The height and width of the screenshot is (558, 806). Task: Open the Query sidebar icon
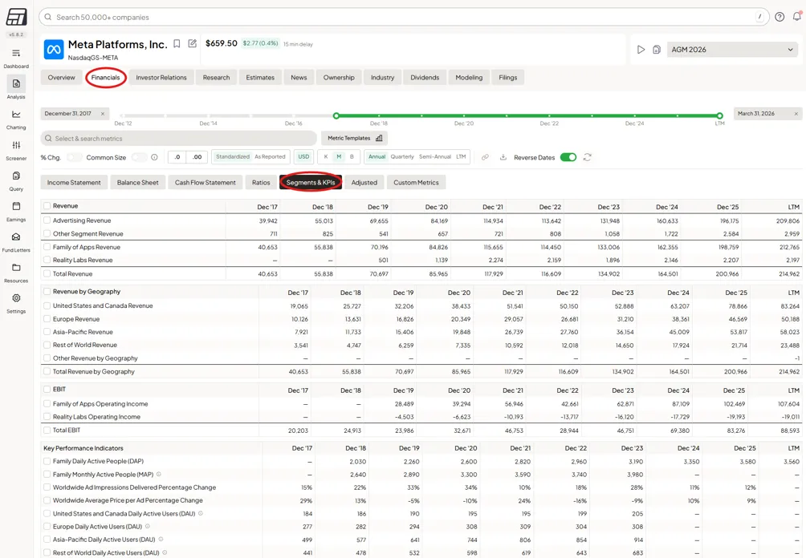16,176
